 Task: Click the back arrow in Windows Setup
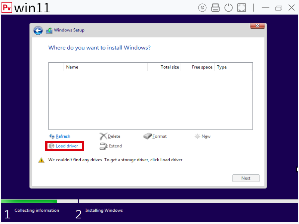pyautogui.click(x=38, y=31)
